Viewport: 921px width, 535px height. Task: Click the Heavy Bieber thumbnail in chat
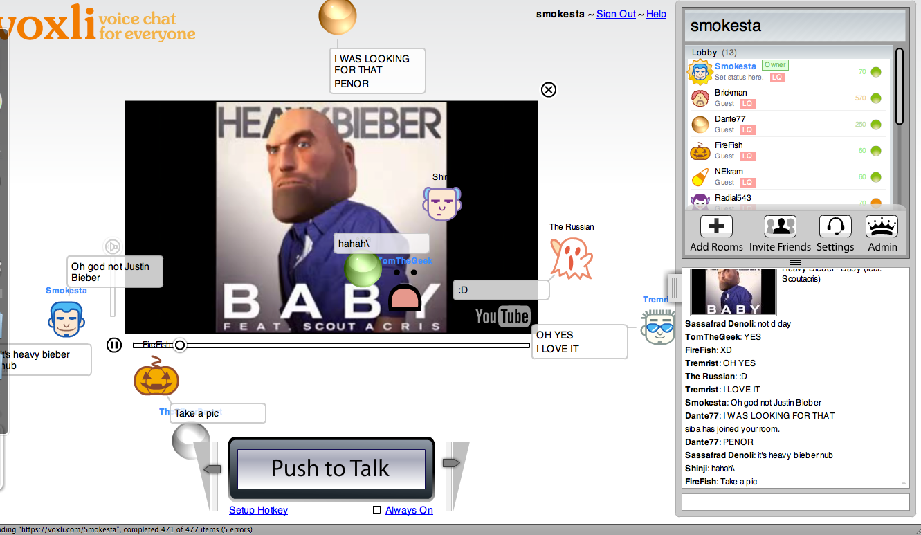[x=733, y=291]
